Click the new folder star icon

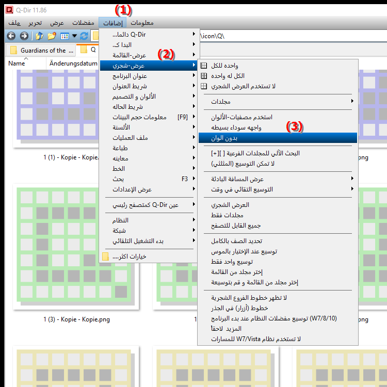coord(52,36)
